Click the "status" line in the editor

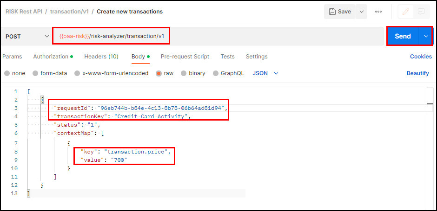pos(77,125)
